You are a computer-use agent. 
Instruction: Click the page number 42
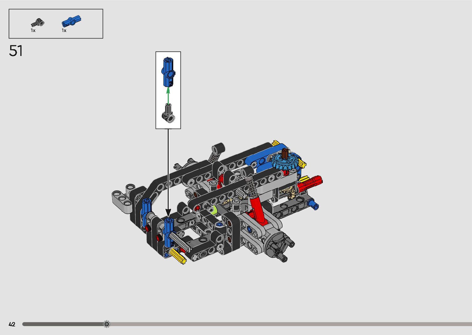pyautogui.click(x=12, y=324)
